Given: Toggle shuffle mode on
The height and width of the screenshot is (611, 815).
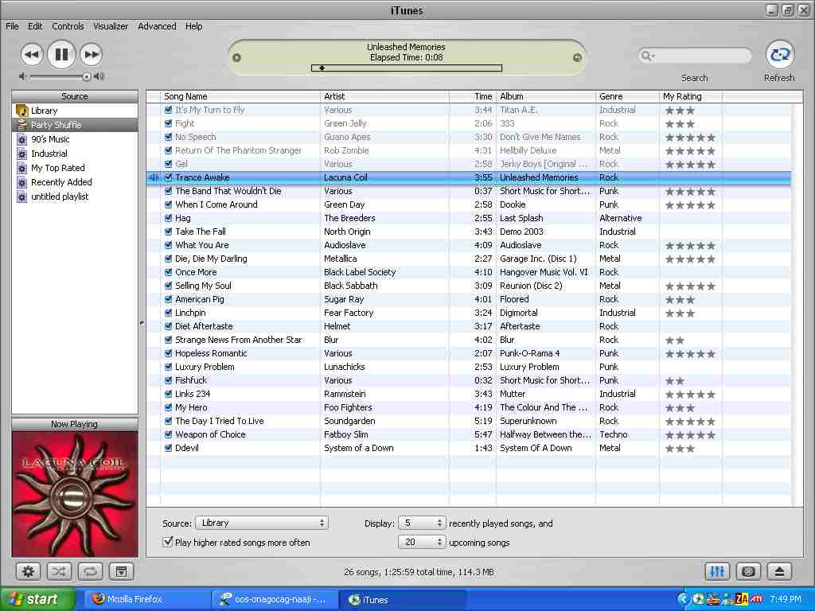Looking at the screenshot, I should coord(59,571).
